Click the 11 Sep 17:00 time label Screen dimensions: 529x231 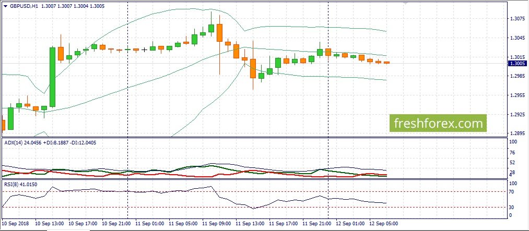pyautogui.click(x=284, y=224)
